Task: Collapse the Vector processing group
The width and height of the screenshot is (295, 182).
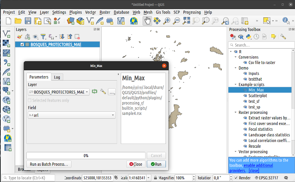Action: tap(235, 152)
